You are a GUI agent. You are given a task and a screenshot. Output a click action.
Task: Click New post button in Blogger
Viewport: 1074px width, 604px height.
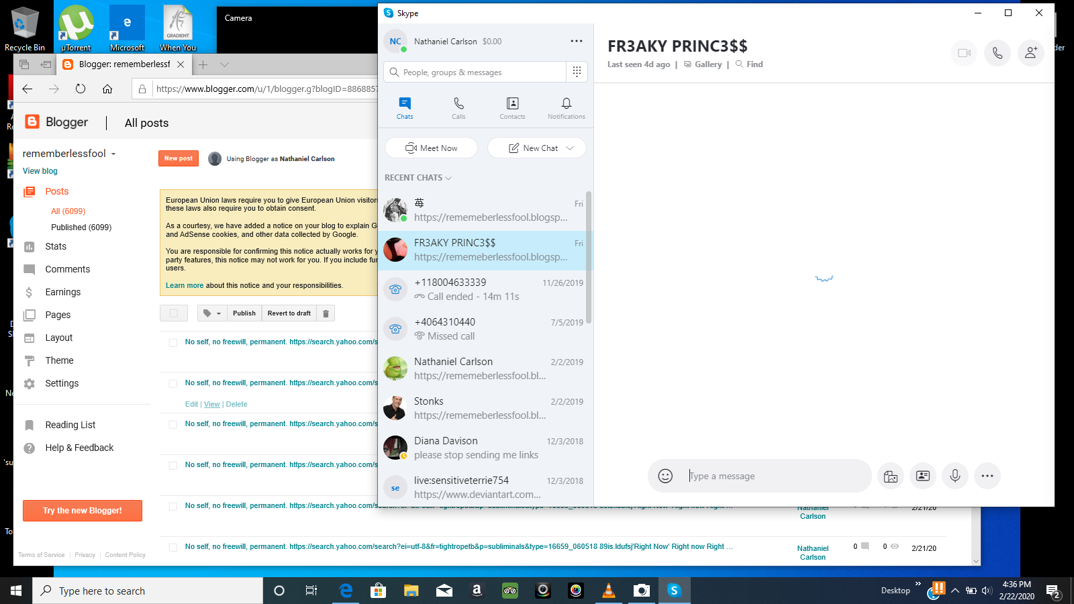(178, 158)
